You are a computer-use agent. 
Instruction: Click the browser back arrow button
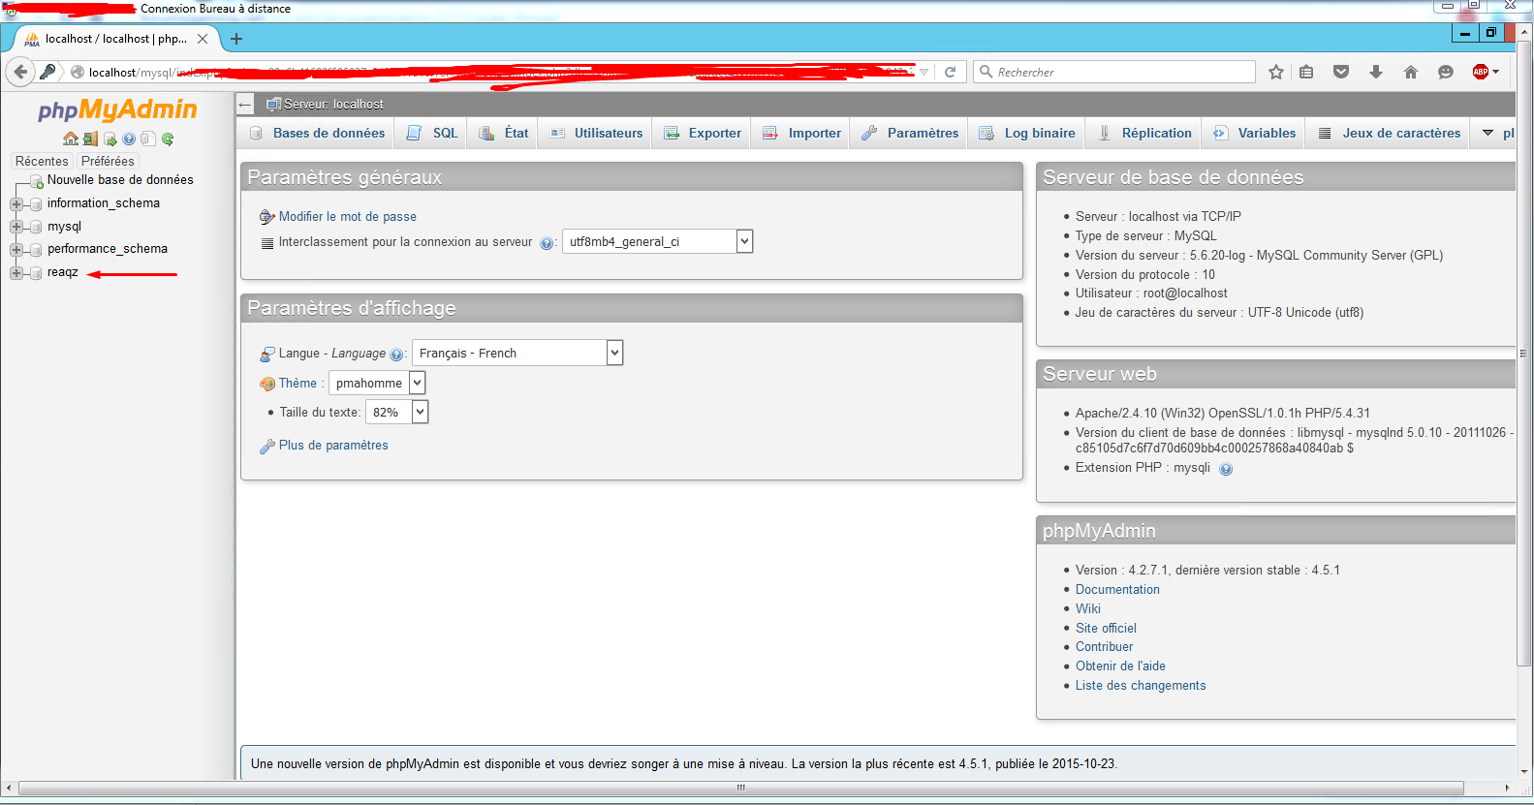tap(20, 72)
